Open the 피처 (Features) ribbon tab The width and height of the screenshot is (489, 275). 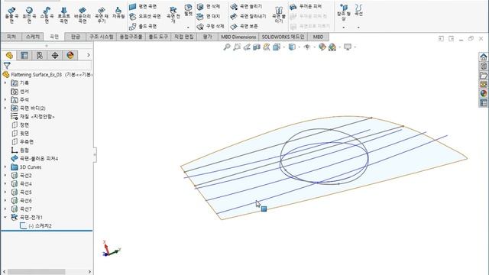(11, 37)
